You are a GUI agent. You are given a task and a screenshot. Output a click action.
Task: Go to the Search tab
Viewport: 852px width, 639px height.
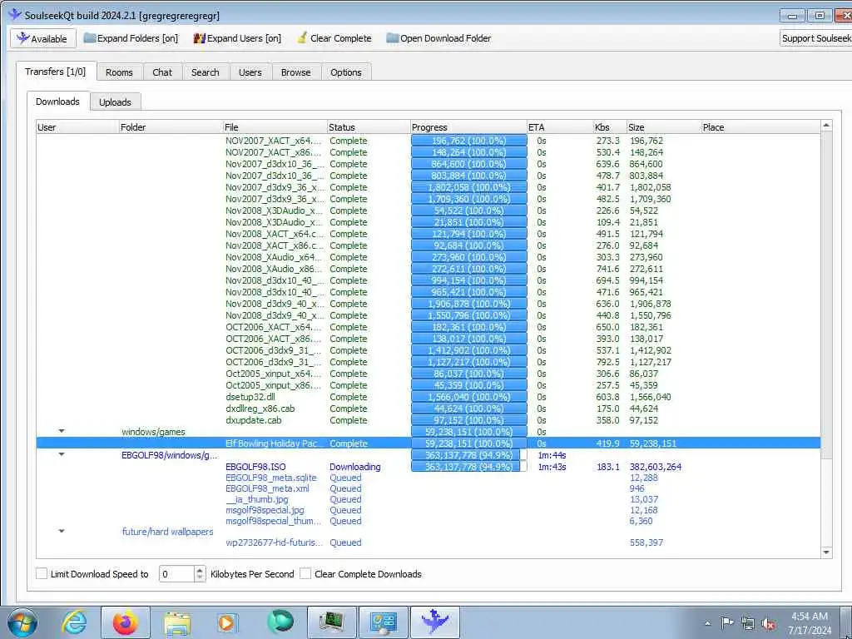click(206, 72)
